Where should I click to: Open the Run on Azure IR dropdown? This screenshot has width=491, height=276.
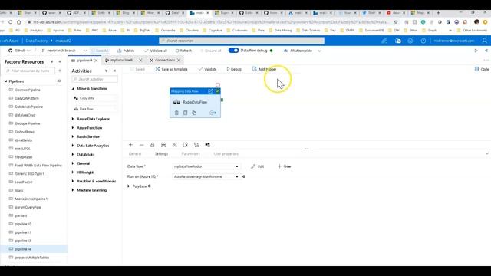pos(206,176)
